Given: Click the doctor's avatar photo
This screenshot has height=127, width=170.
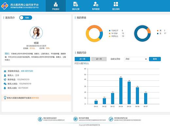Looking at the screenshot, I should click(36, 33).
